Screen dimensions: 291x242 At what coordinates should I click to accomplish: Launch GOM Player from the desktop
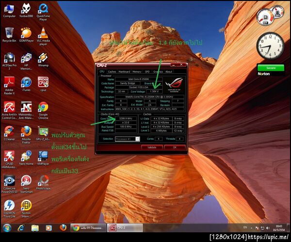(26, 35)
